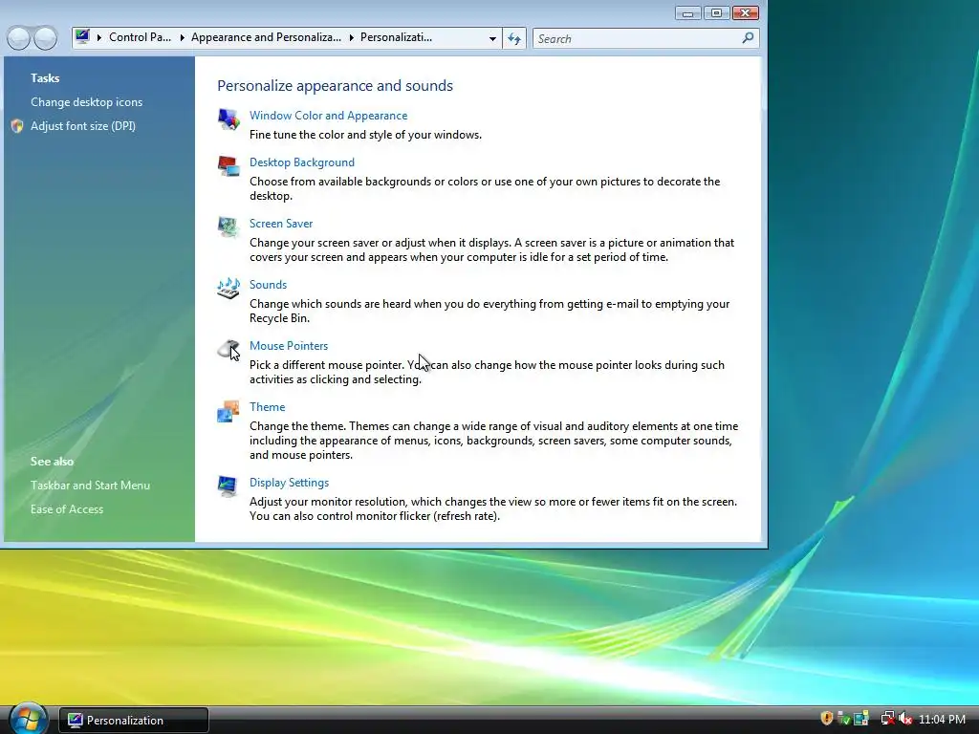Click the disconnected network tray icon
This screenshot has width=979, height=734.
[x=887, y=719]
